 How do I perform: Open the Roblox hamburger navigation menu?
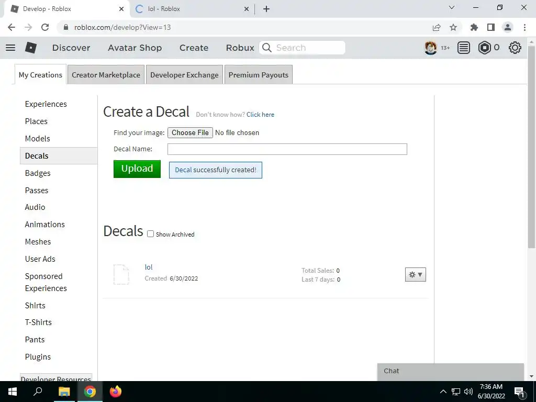[10, 48]
